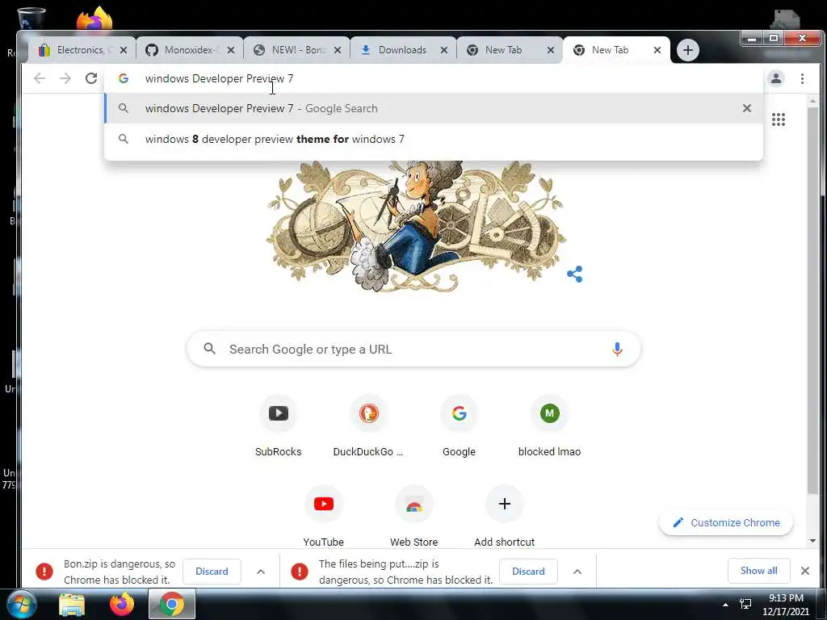Open File Explorer from the taskbar
This screenshot has width=827, height=620.
click(72, 604)
